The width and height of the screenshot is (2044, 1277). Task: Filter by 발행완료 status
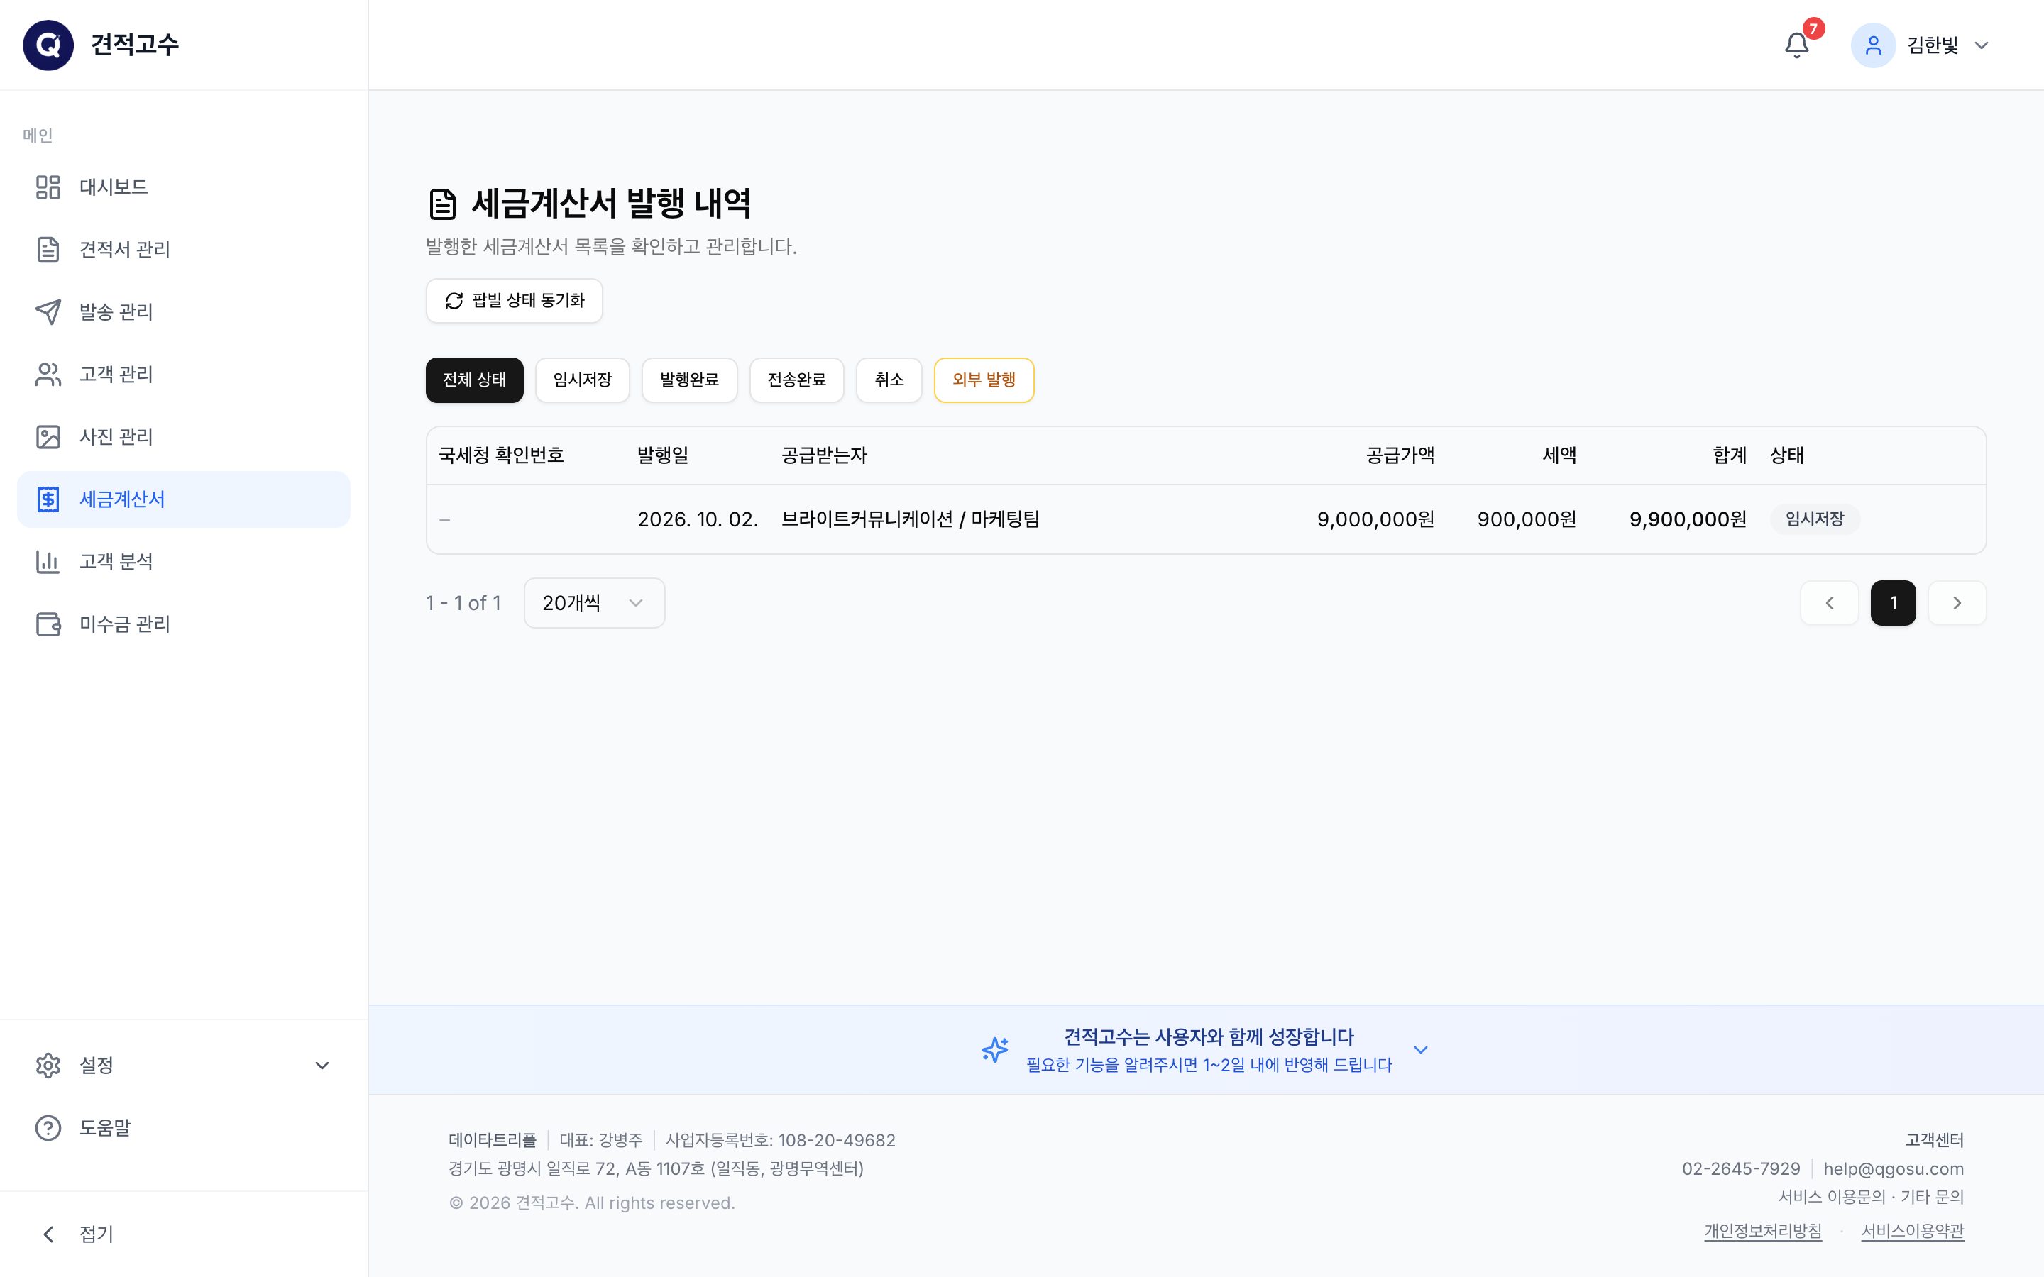(x=689, y=380)
